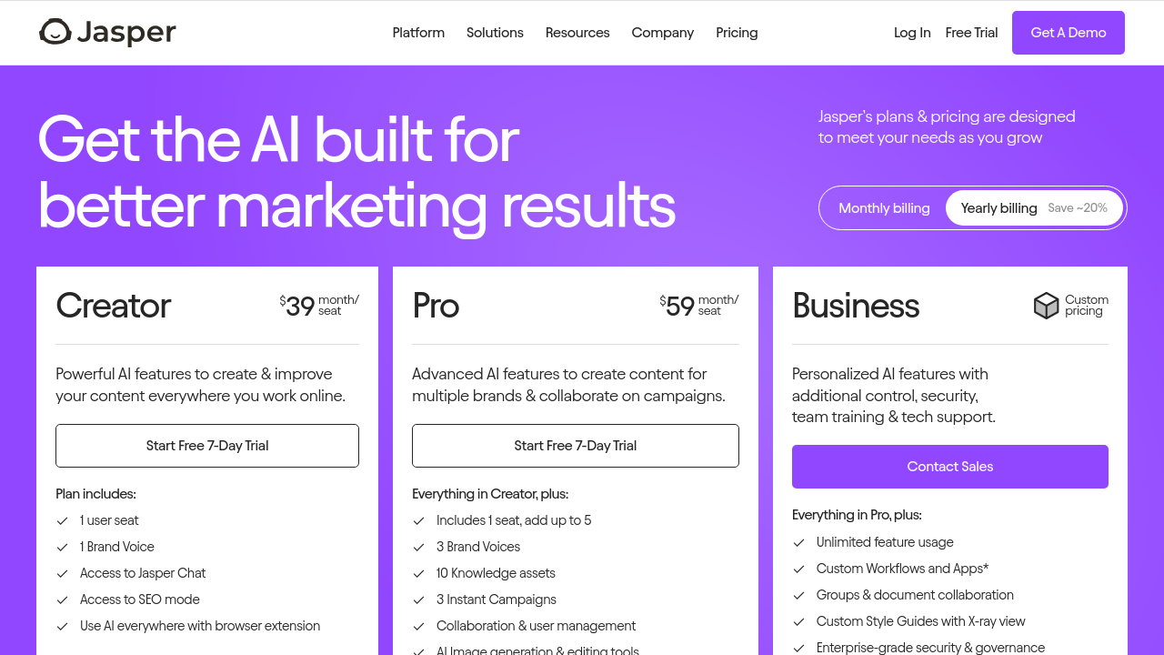The width and height of the screenshot is (1164, 655).
Task: Start the Pro plan free trial
Action: click(575, 446)
